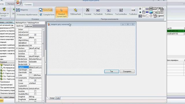Open the BorderStyle value bsSizeable

click(35, 62)
